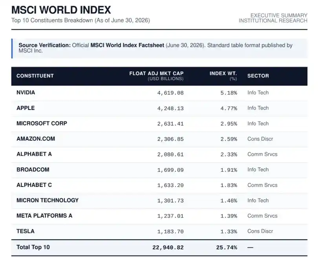
Task: Click MSCI World Index Factsheet source text
Action: [127, 45]
